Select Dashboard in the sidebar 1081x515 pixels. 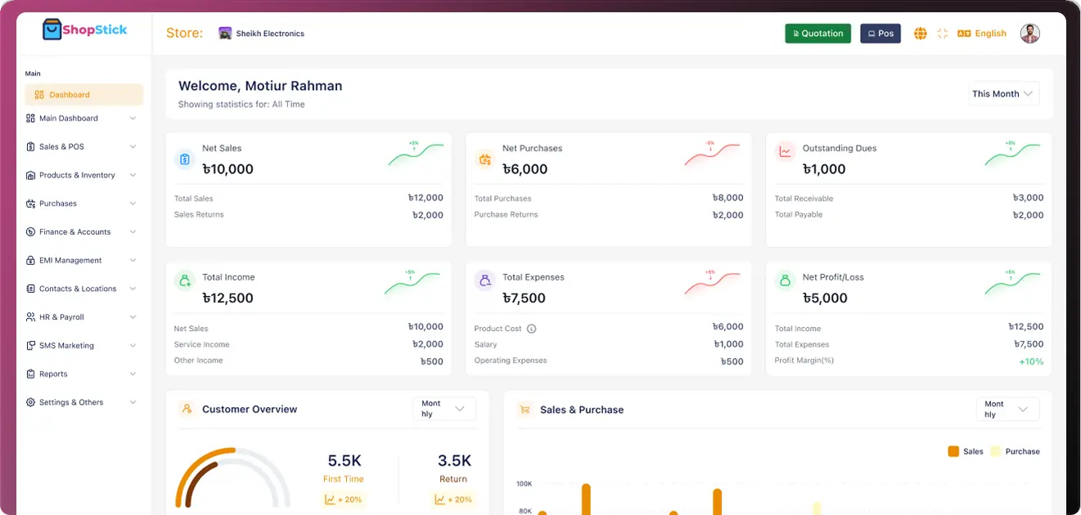83,95
